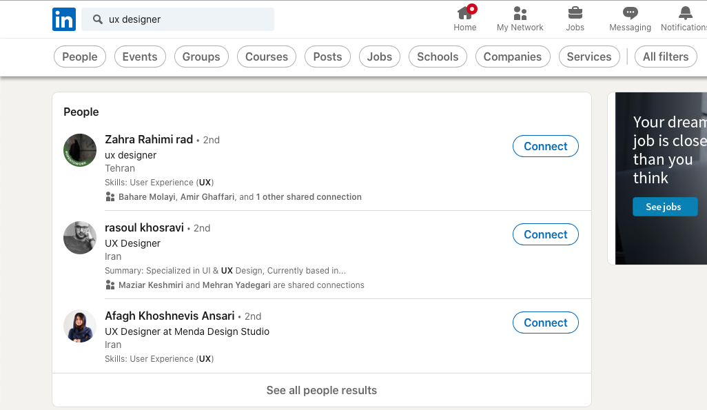
Task: Connect with rasoul khosravi
Action: pyautogui.click(x=546, y=234)
